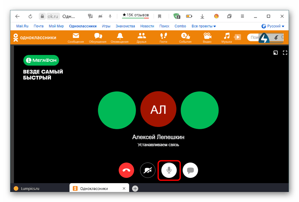Open the chat bubble button in call

click(x=190, y=171)
